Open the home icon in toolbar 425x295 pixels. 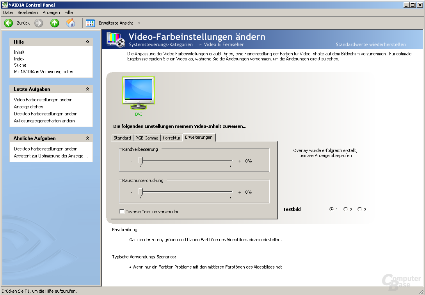[71, 23]
